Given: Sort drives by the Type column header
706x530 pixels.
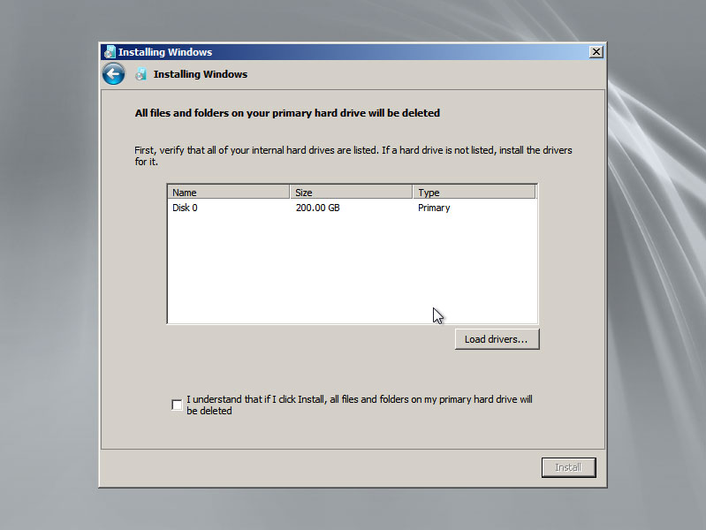Looking at the screenshot, I should 474,193.
